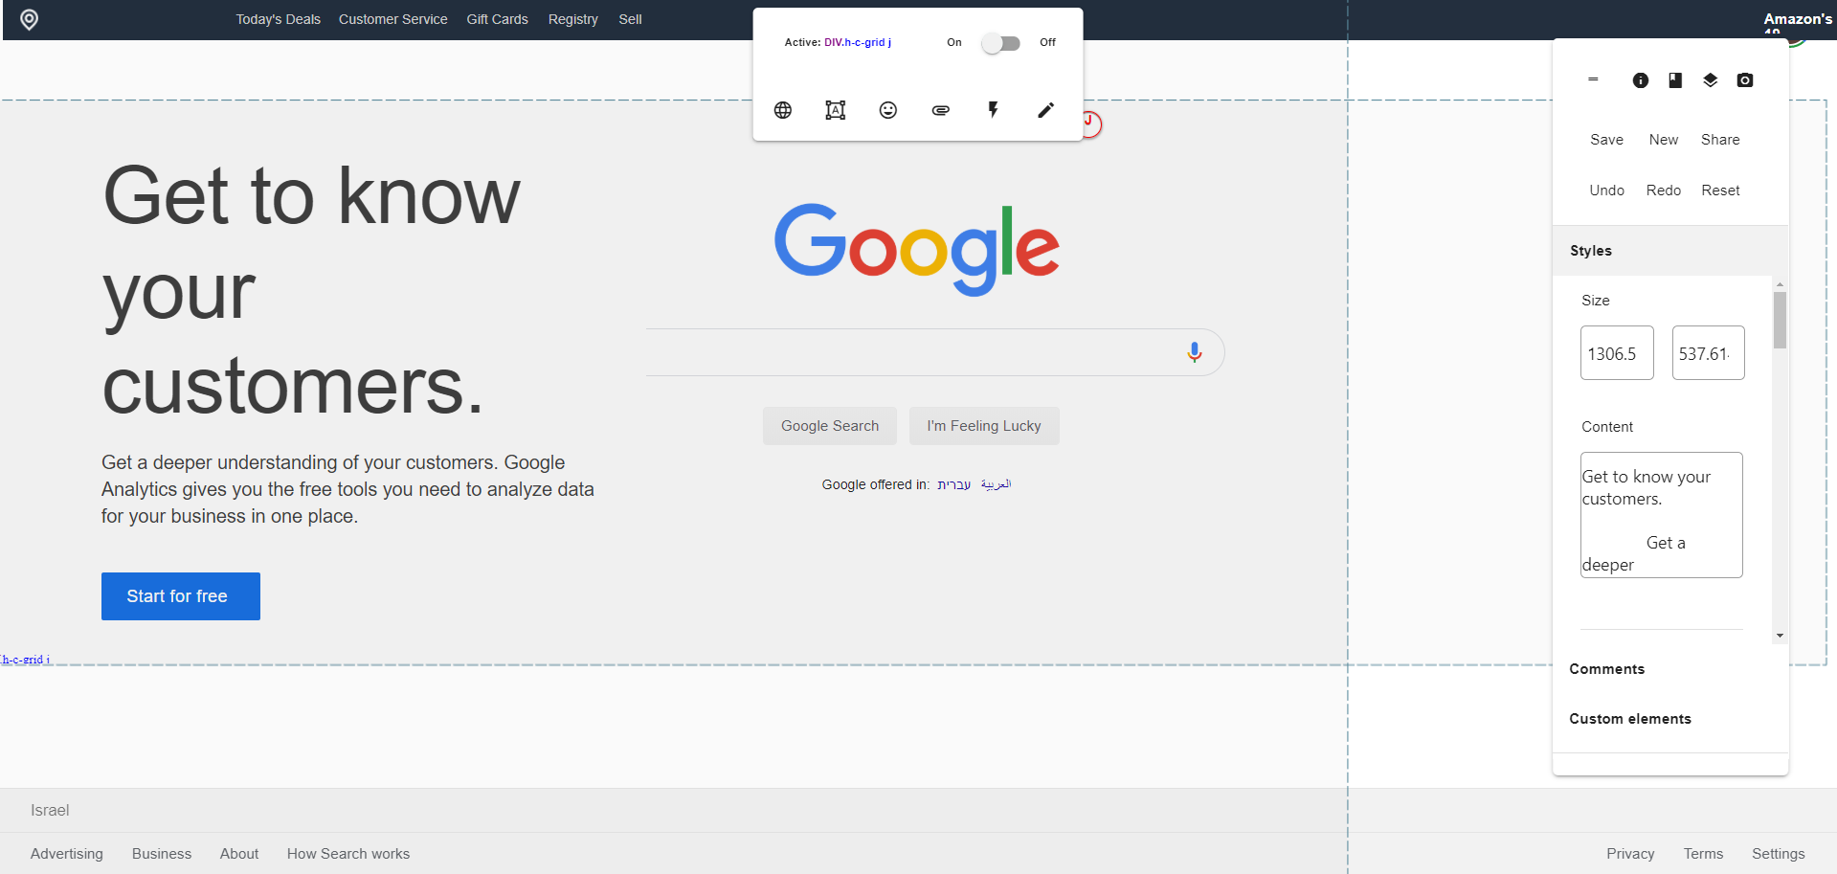The width and height of the screenshot is (1837, 874).
Task: Open the Advertising footer link
Action: (67, 854)
